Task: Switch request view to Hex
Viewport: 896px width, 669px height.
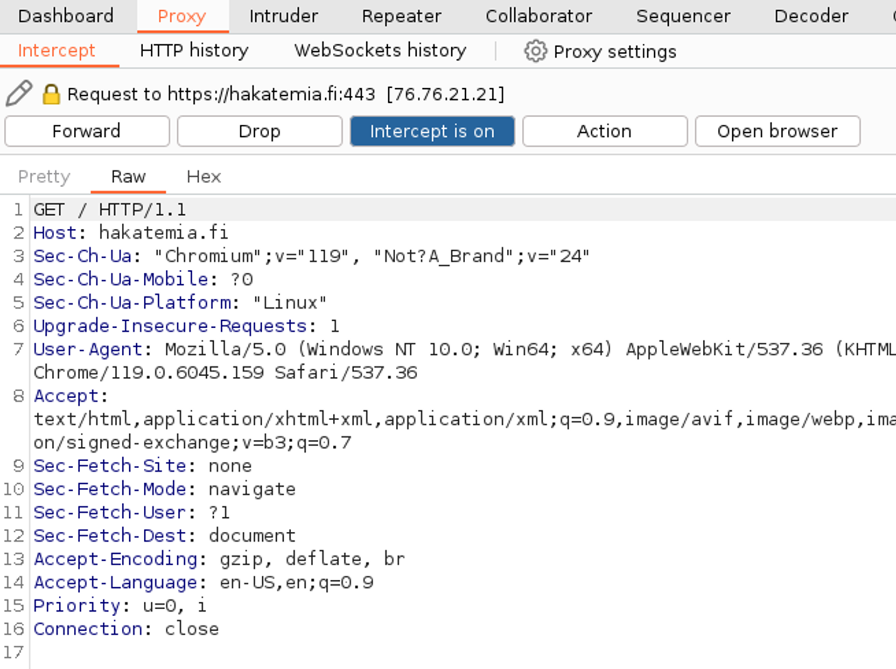Action: tap(203, 176)
